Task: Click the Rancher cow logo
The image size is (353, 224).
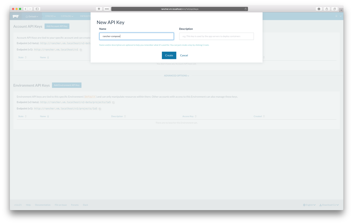Action: [x=16, y=16]
